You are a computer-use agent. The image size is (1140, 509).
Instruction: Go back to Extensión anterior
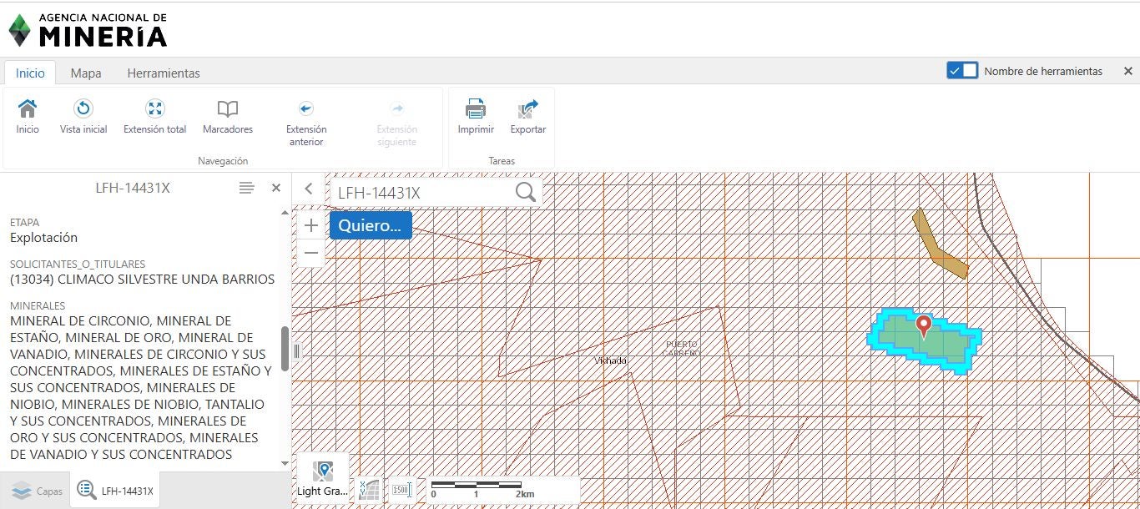[305, 109]
